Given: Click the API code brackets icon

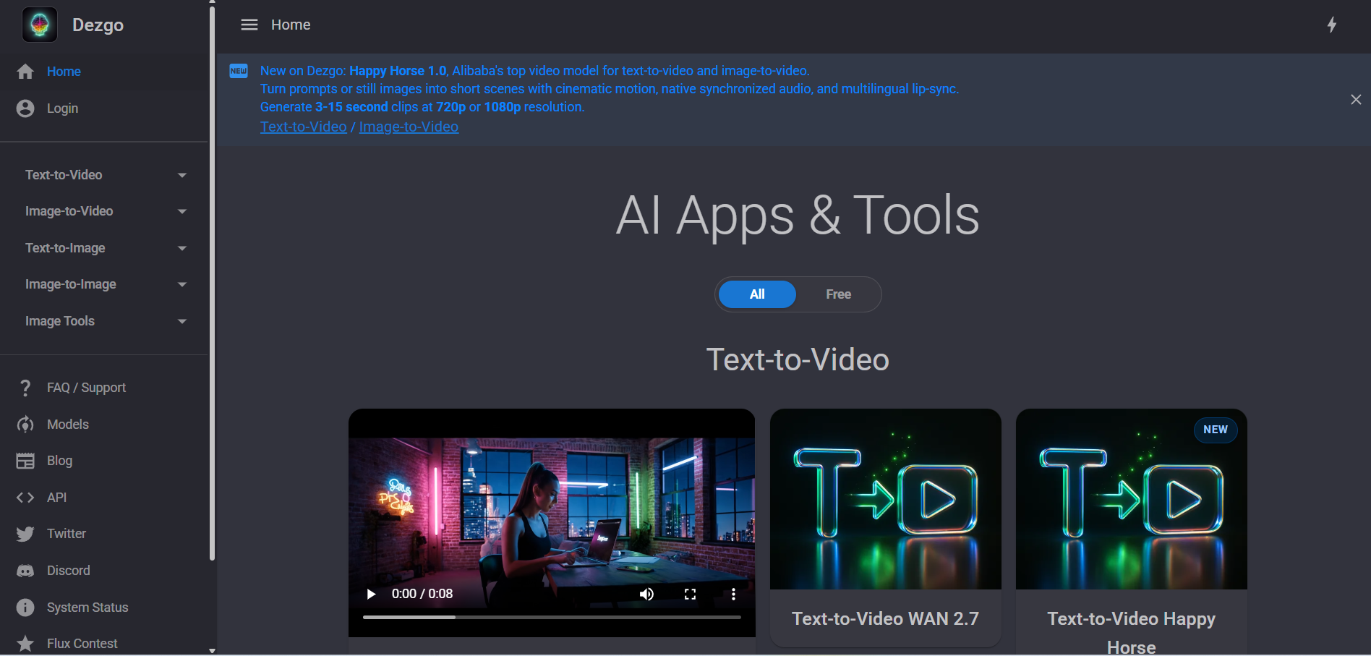Looking at the screenshot, I should point(25,498).
